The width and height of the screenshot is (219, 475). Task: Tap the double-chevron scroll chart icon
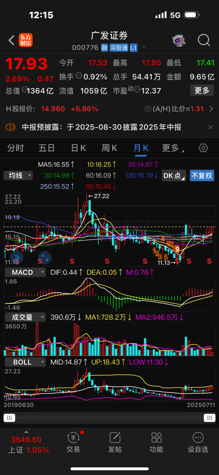point(17,257)
